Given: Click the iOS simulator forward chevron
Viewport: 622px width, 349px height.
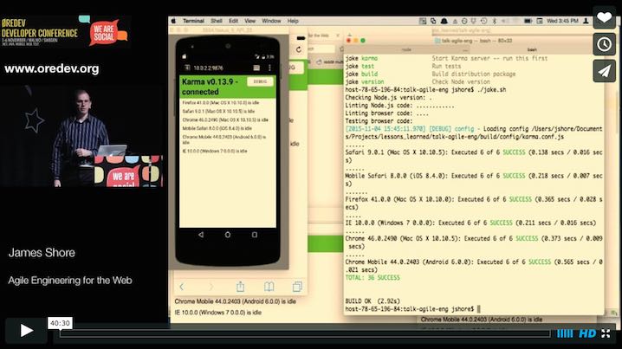Looking at the screenshot, I should pos(211,287).
